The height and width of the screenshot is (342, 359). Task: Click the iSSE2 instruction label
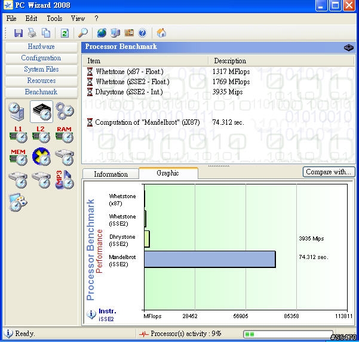click(106, 319)
